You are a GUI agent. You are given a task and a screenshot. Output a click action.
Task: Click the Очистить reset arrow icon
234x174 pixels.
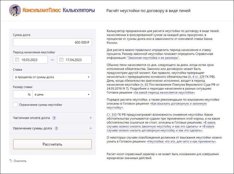coord(11,161)
